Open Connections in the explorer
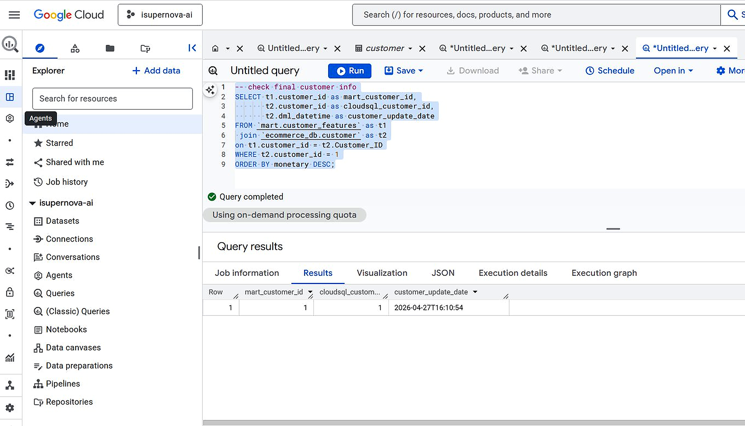Screen dimensions: 745x426 69,239
